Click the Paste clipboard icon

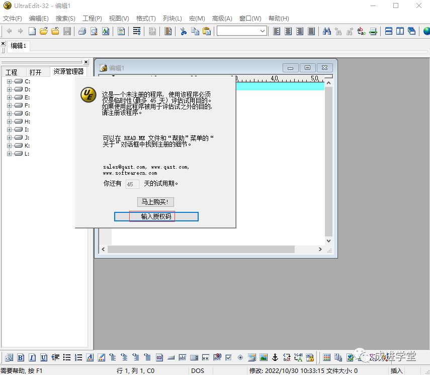click(207, 31)
